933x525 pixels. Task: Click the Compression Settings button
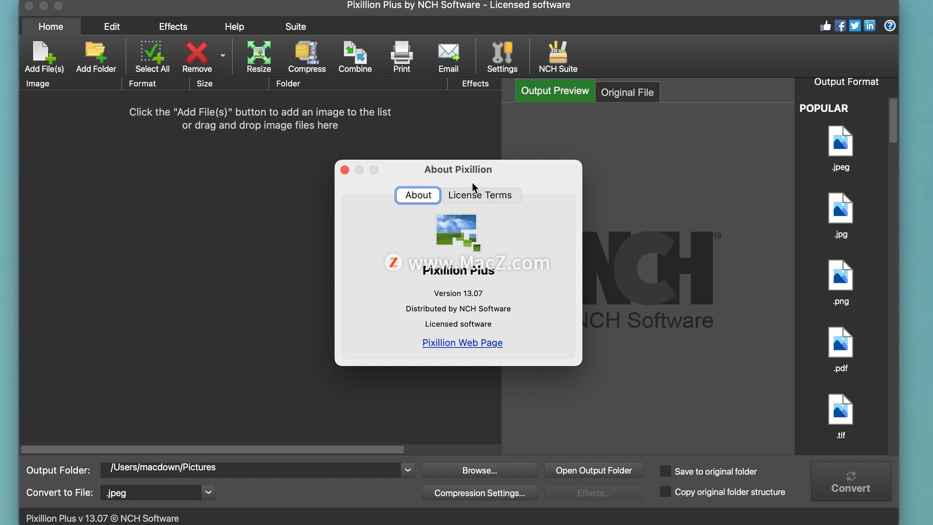(x=480, y=493)
